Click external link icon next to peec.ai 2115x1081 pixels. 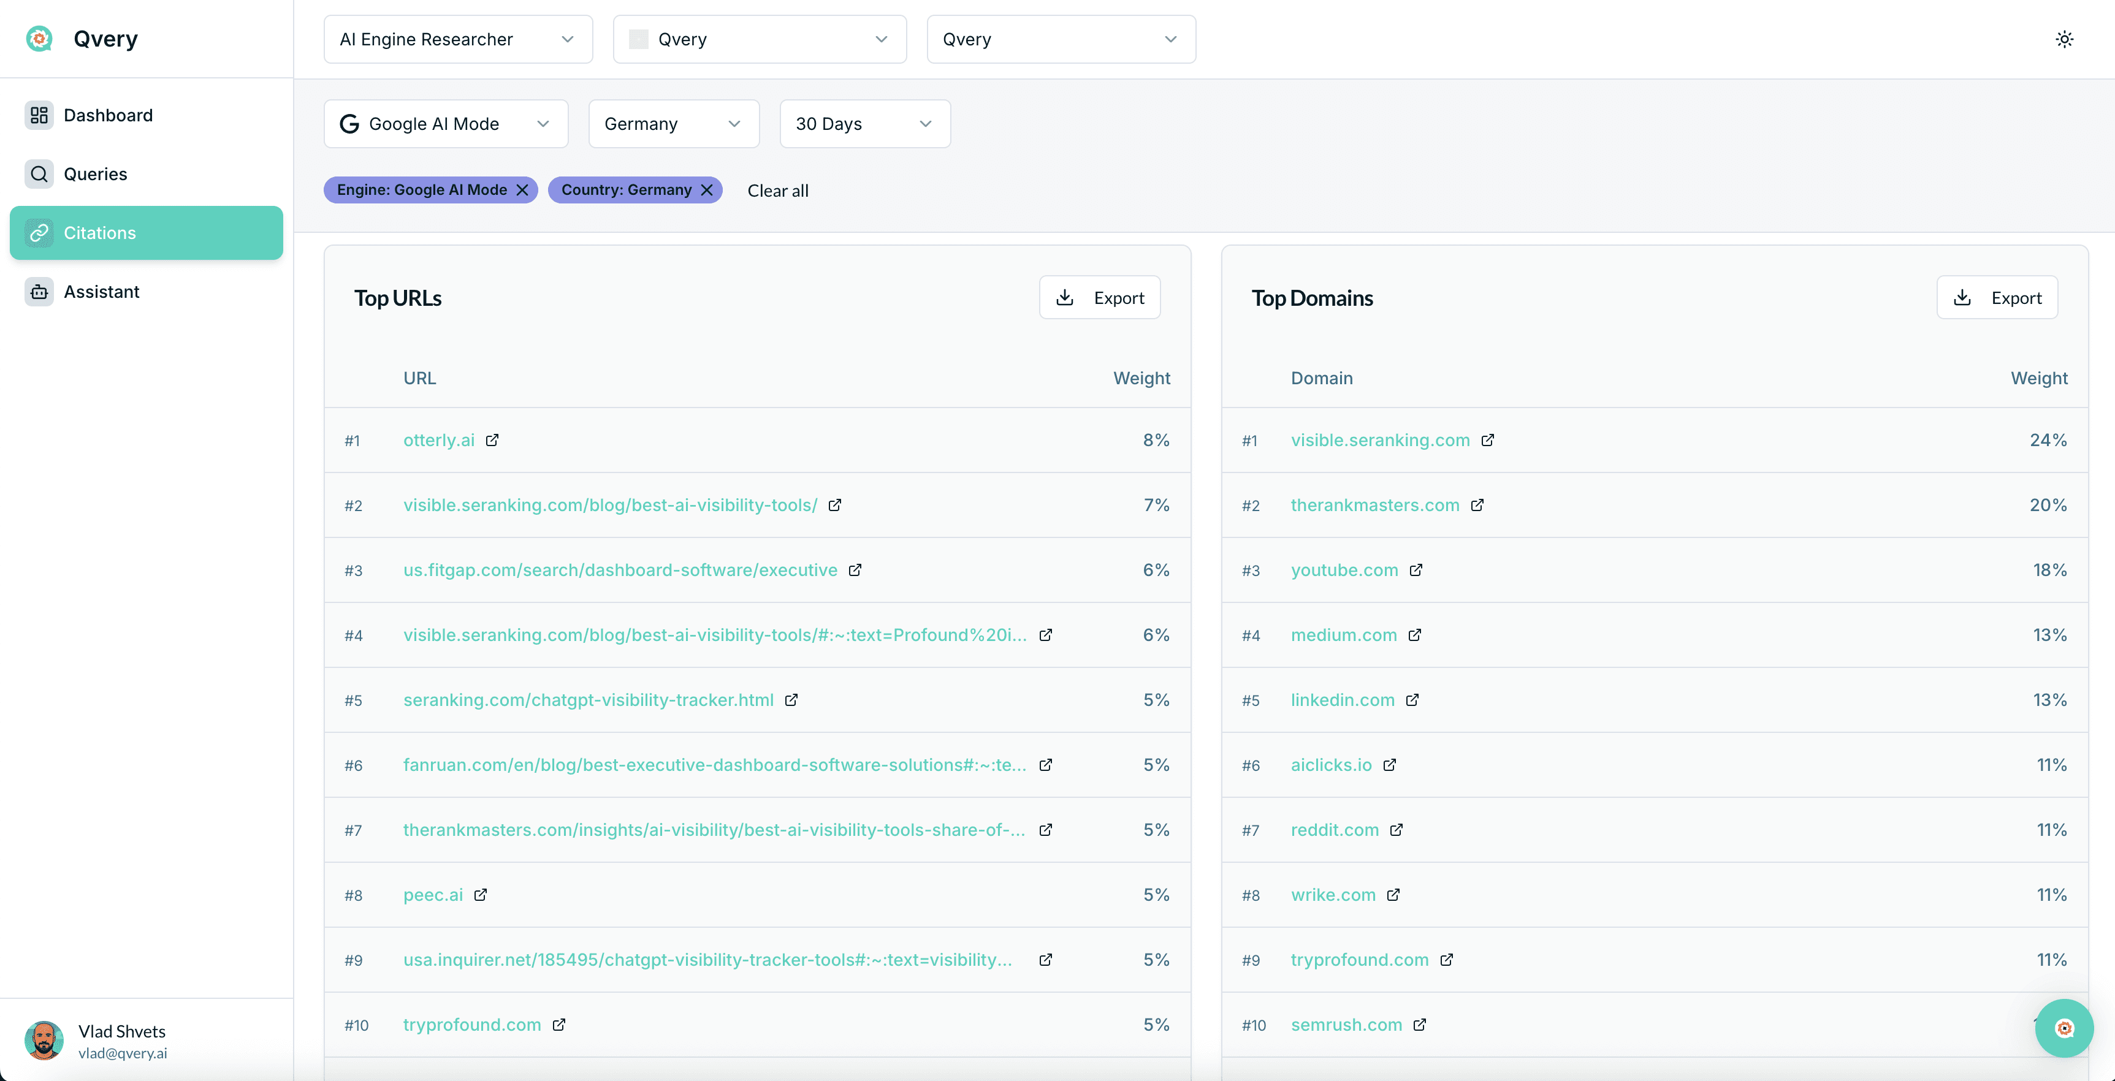tap(480, 895)
